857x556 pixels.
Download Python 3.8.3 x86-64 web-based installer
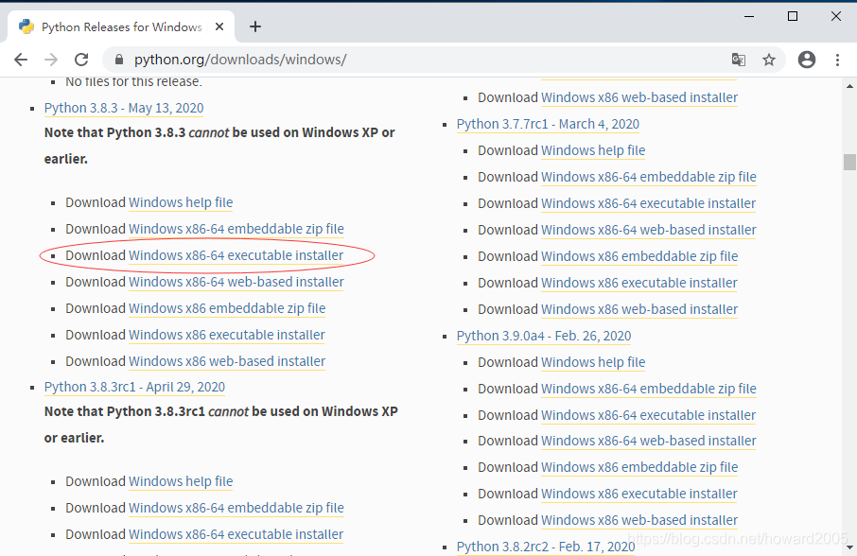236,282
